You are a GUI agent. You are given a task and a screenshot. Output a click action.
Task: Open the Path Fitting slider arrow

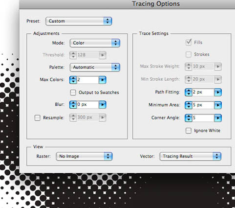218,92
